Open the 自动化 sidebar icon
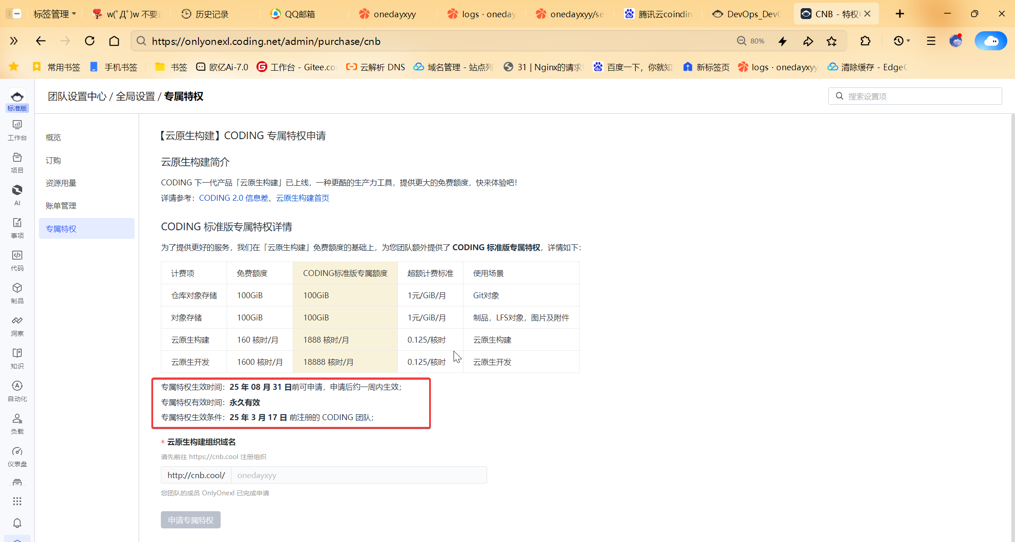The image size is (1015, 542). [x=17, y=391]
